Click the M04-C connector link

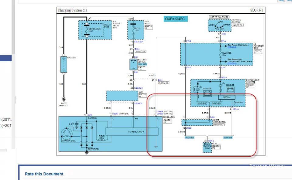pyautogui.click(x=211, y=141)
